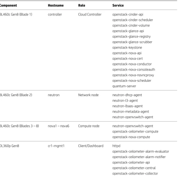This screenshot has width=178, height=177.
Task: Select the BL460c Gen8 (Blade 2) cell
Action: click(x=16, y=95)
